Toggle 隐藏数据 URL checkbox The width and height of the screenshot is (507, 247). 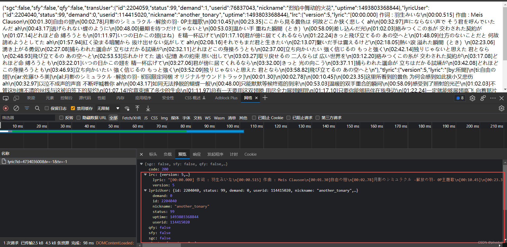tap(78, 118)
